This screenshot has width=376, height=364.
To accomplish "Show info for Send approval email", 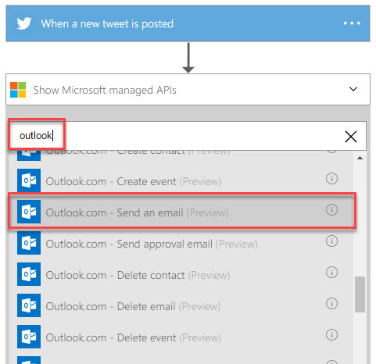I will tap(331, 241).
